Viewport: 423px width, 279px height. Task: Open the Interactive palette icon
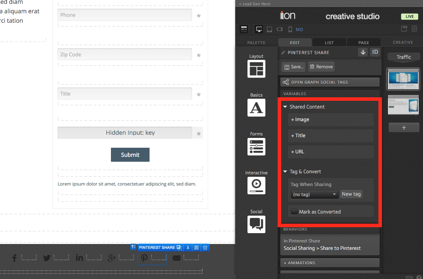point(256,186)
